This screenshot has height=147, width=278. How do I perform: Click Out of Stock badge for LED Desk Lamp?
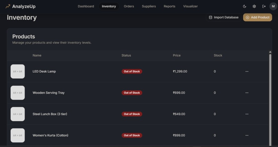pos(132,72)
